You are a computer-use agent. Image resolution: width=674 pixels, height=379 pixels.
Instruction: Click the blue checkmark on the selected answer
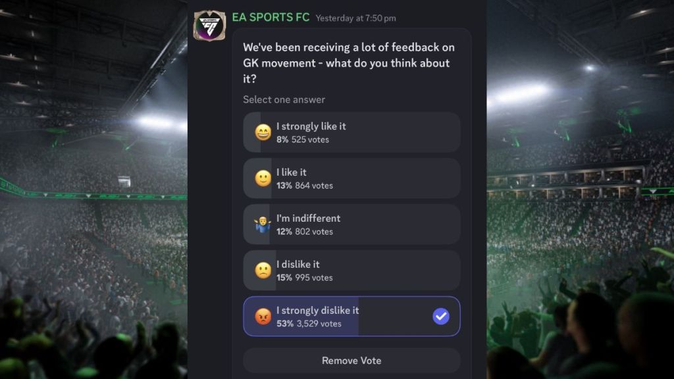[x=440, y=316]
